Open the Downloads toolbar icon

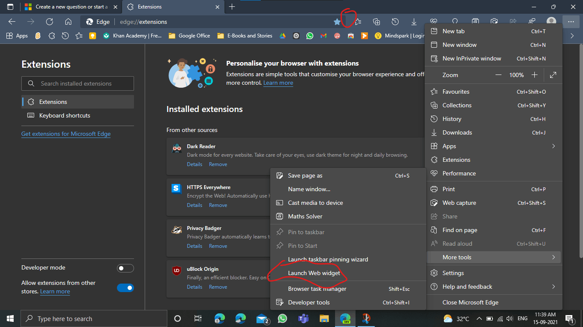pos(414,22)
